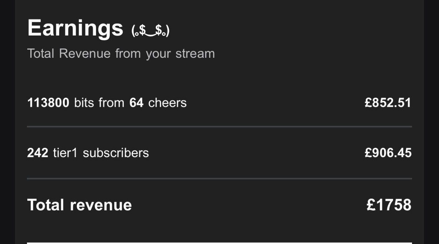Click the £906.45 subscriber earnings amount
The width and height of the screenshot is (439, 244).
pyautogui.click(x=388, y=153)
